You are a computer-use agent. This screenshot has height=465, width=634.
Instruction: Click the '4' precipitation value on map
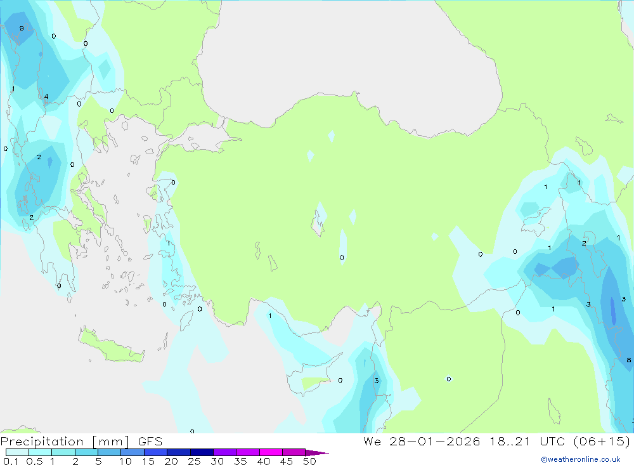pyautogui.click(x=46, y=96)
